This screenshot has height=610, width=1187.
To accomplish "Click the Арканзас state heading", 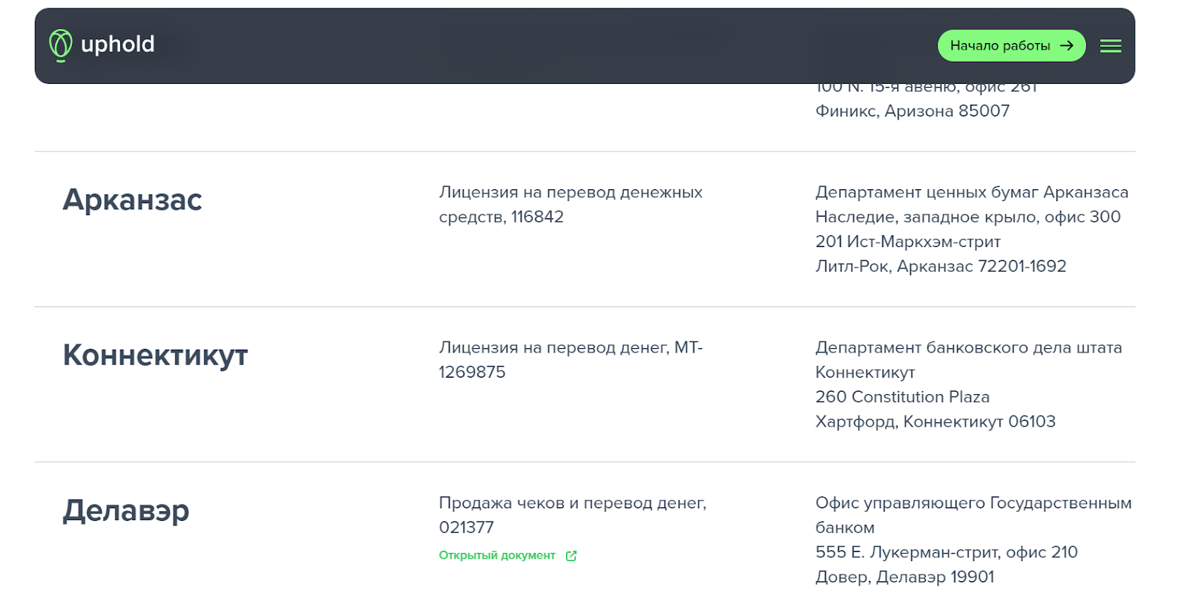I will [x=132, y=200].
